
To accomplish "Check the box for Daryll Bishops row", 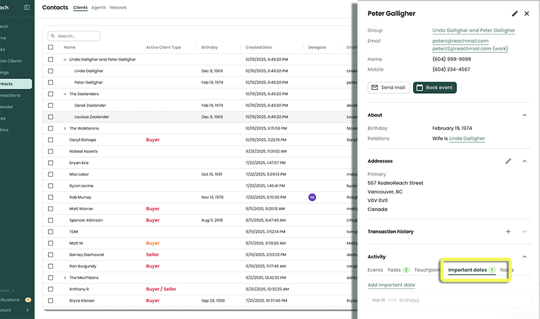I will 51,140.
